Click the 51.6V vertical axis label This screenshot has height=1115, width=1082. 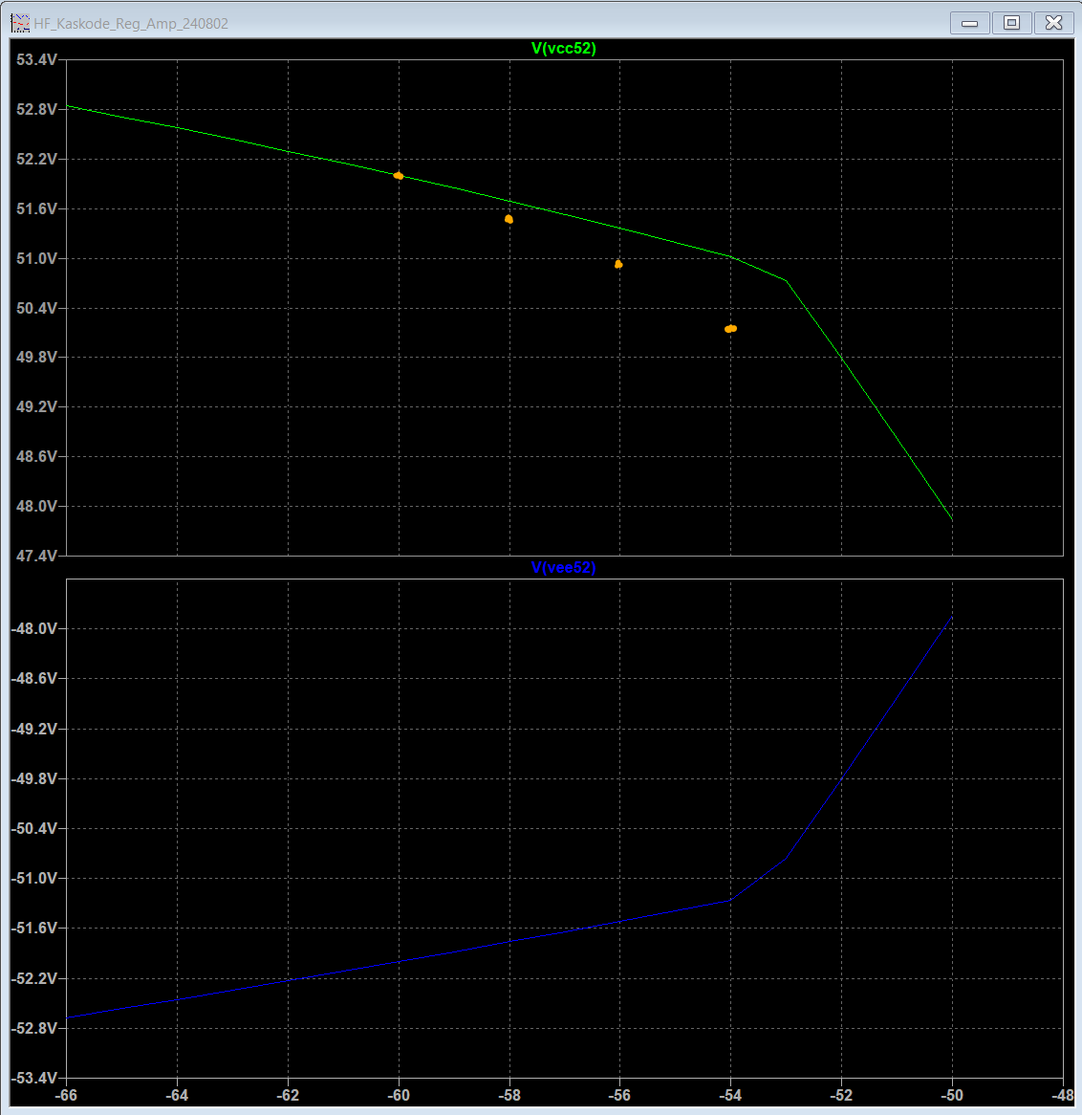point(36,209)
